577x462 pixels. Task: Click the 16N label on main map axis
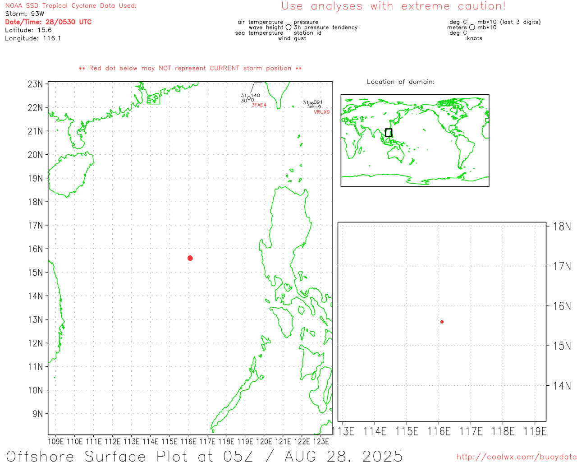[35, 249]
